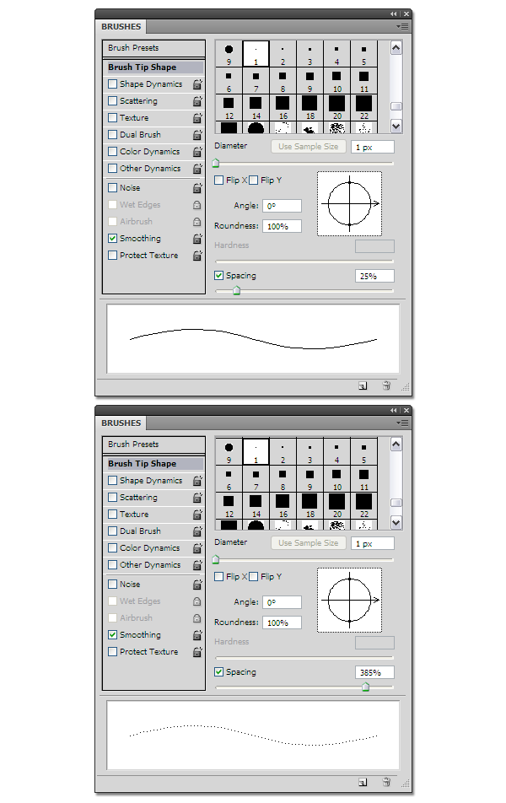Toggle the Smoothing checkbox in the top panel
Viewport: 506px width, 803px height.
[x=113, y=238]
